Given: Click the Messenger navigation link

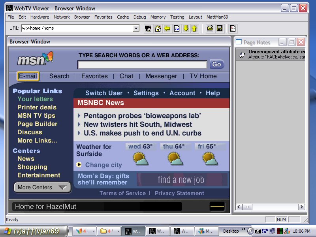Looking at the screenshot, I should pyautogui.click(x=161, y=76).
